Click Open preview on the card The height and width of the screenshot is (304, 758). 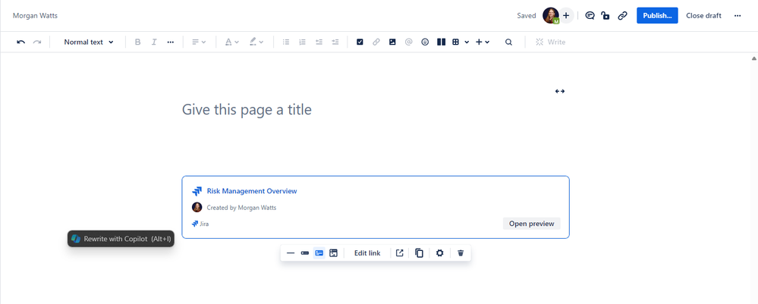531,224
